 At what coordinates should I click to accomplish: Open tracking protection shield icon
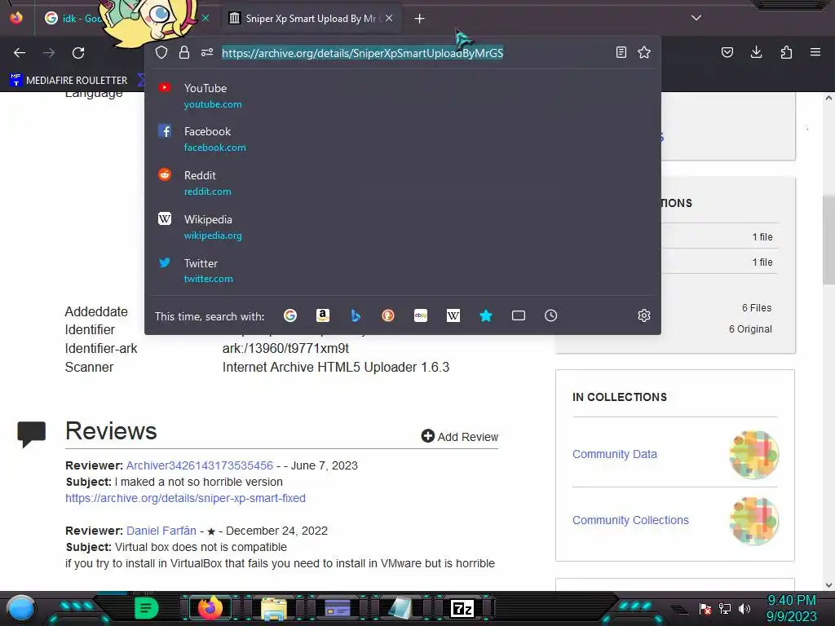tap(161, 52)
